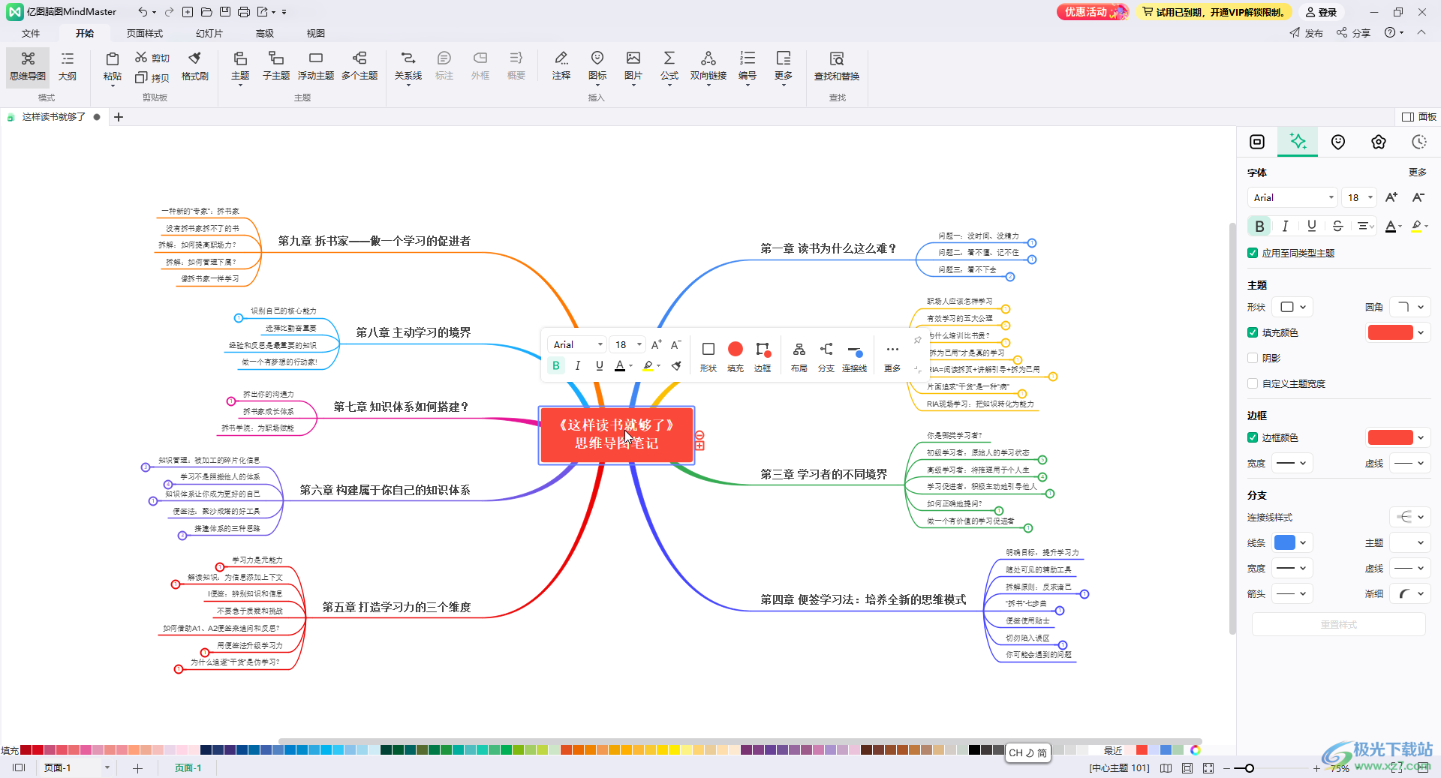The width and height of the screenshot is (1441, 778).
Task: Toggle bold in the side panel
Action: (1259, 226)
